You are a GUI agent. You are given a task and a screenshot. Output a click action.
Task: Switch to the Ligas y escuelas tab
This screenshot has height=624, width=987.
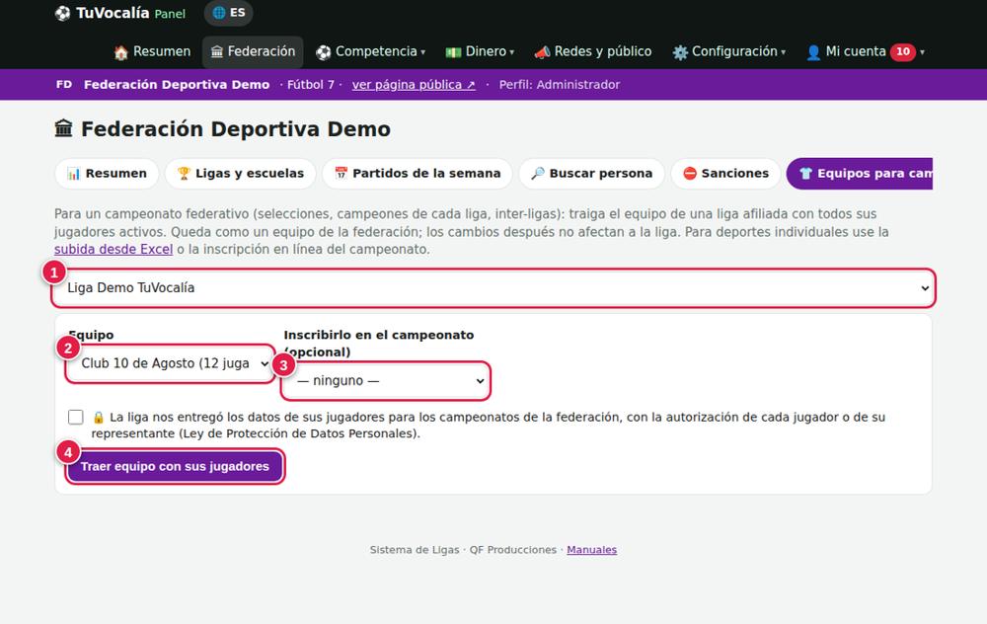[x=241, y=173]
